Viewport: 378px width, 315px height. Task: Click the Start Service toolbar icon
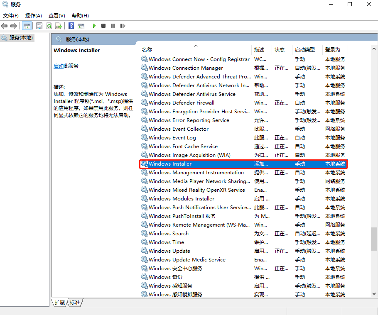94,26
